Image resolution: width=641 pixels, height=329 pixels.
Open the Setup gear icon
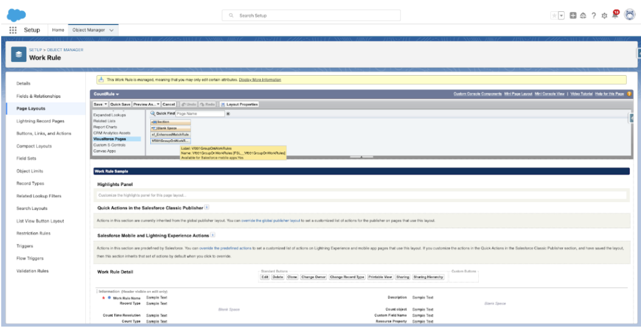pos(604,16)
